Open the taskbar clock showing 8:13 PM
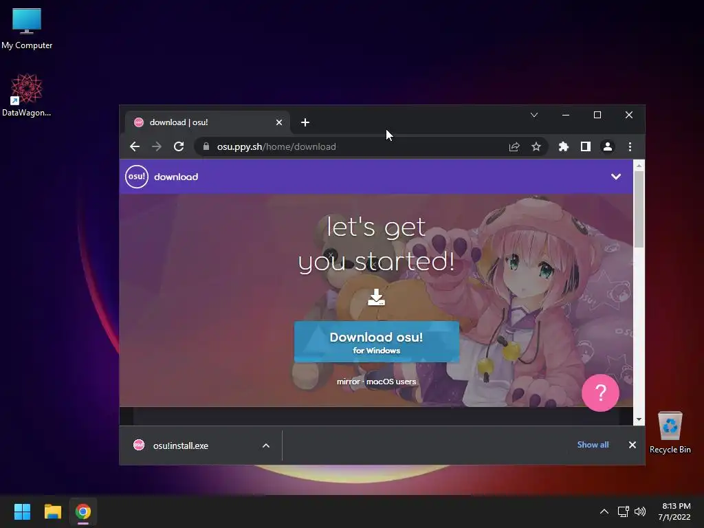This screenshot has height=528, width=704. click(x=674, y=511)
